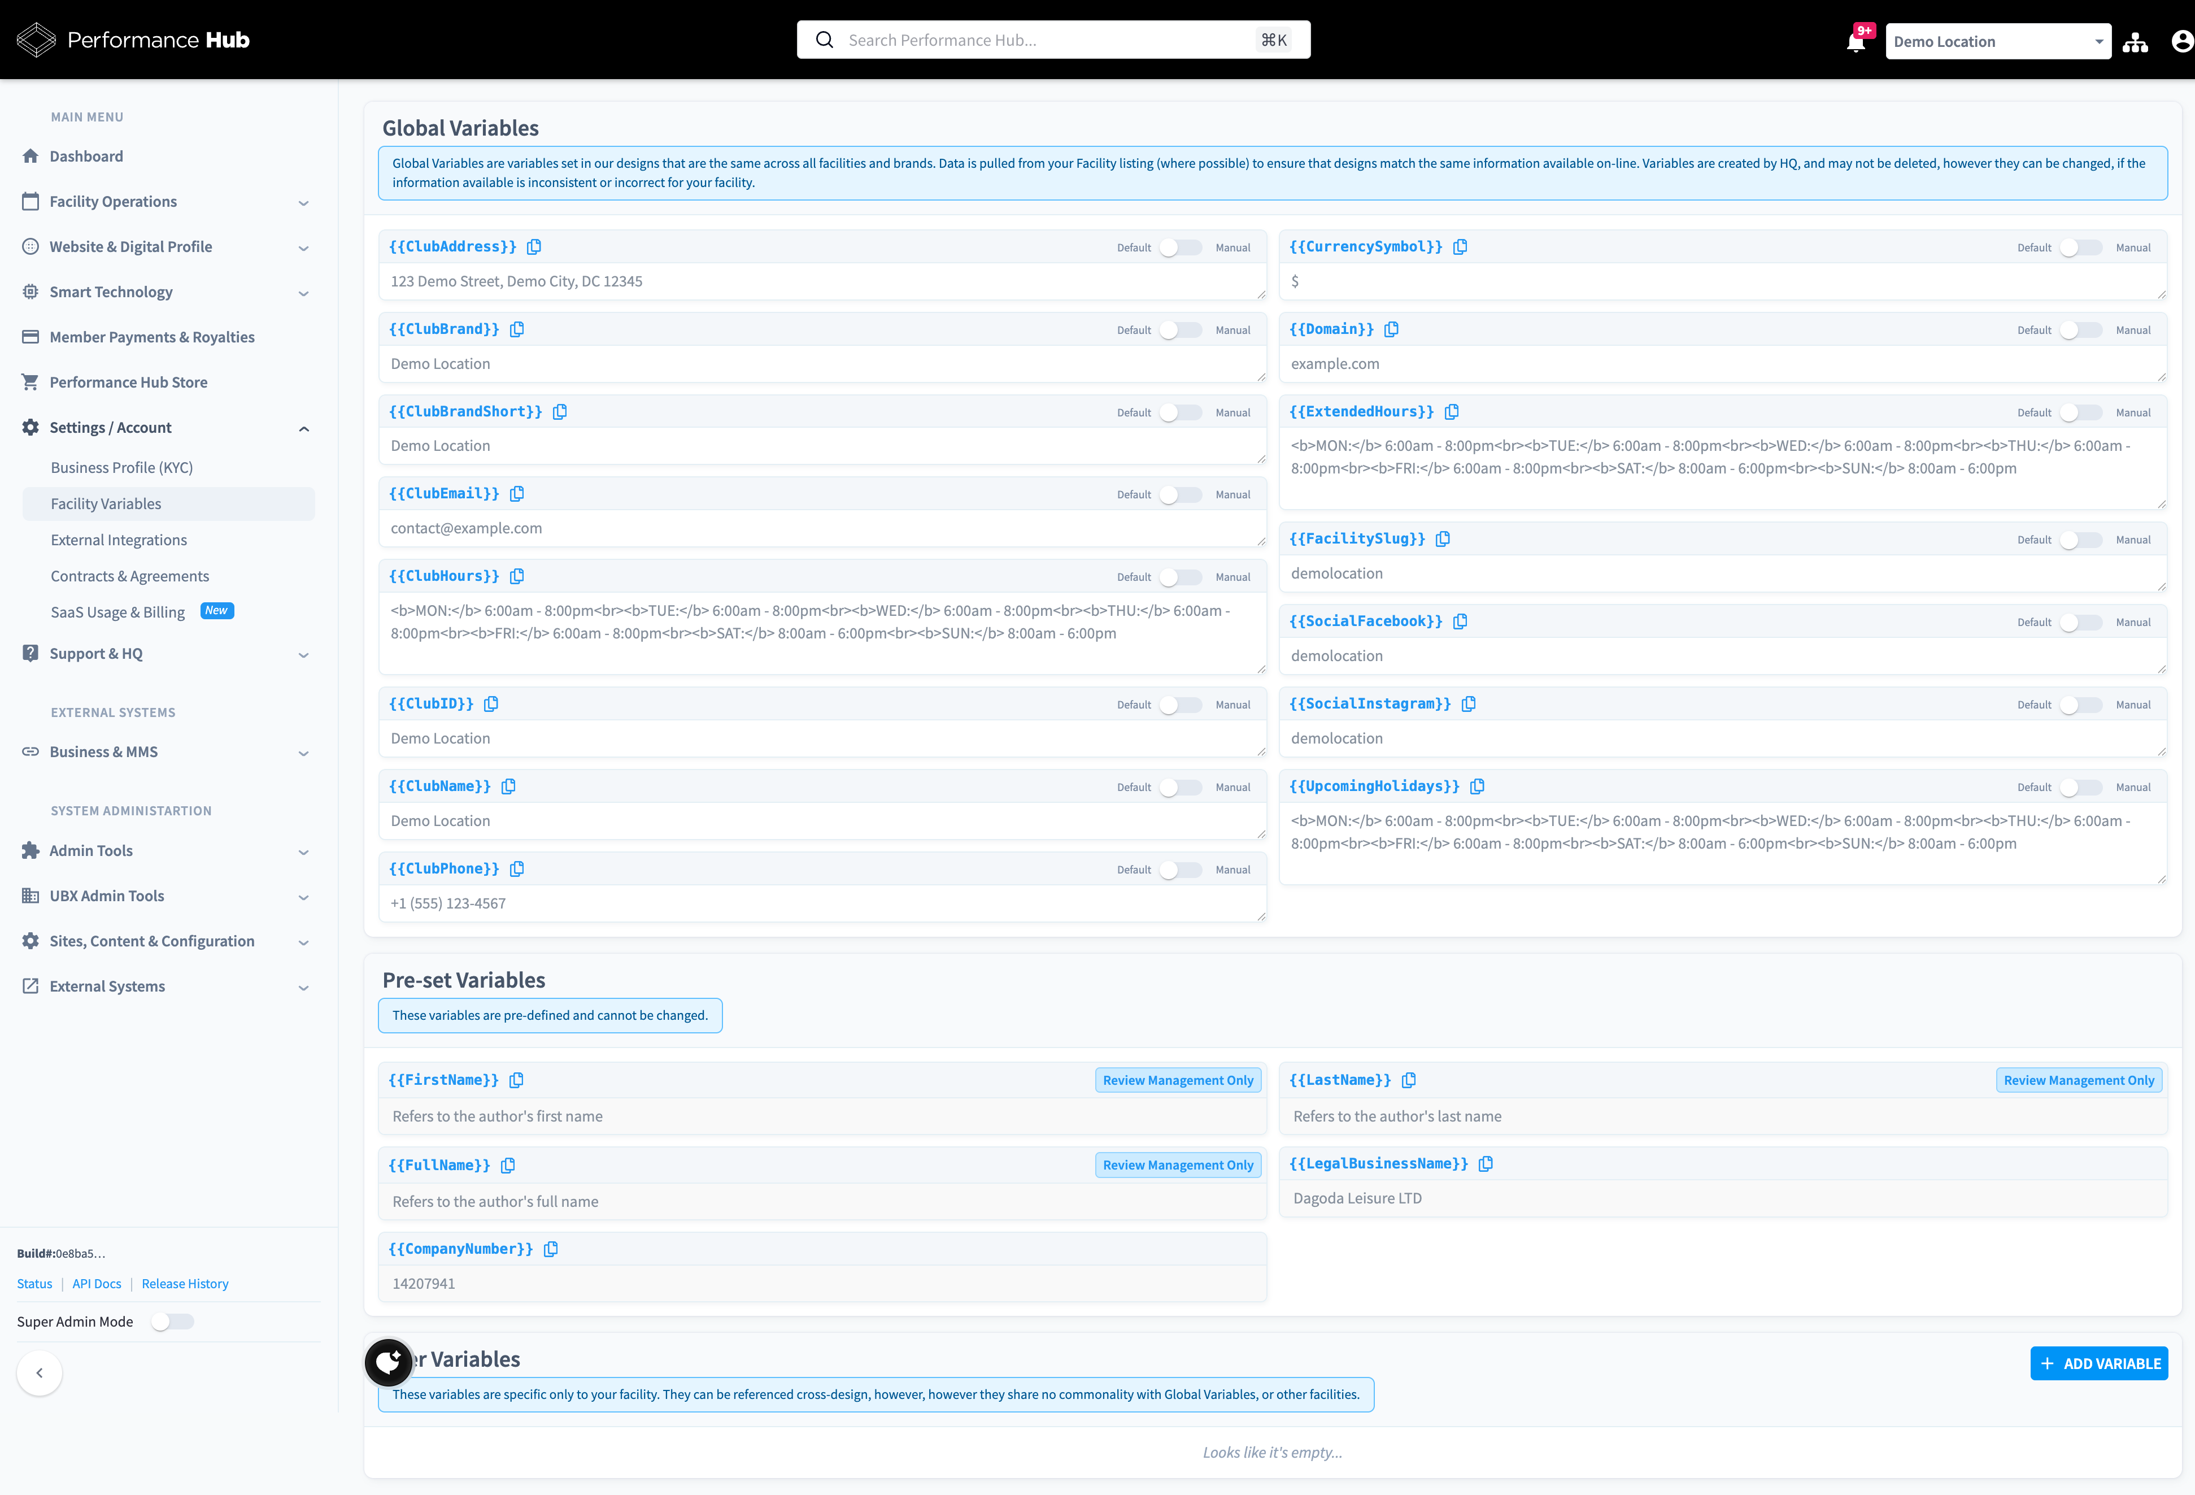This screenshot has width=2195, height=1495.
Task: Copy the {{ClubEmail}} variable to clipboard
Action: click(517, 493)
